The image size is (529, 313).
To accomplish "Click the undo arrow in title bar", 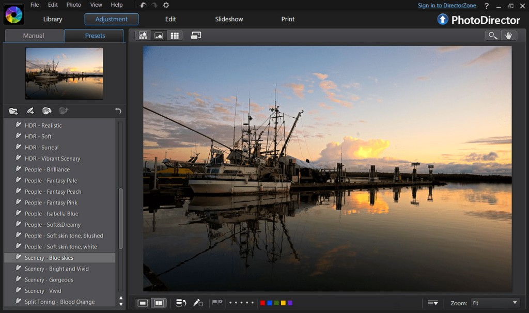I will coord(143,5).
